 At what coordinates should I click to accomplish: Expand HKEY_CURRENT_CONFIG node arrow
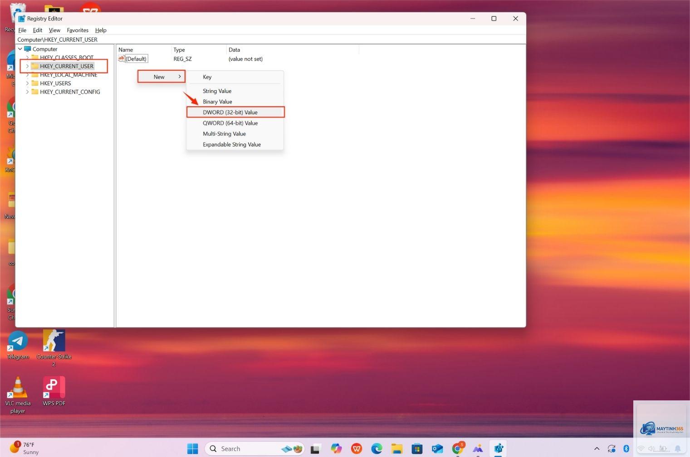click(27, 92)
